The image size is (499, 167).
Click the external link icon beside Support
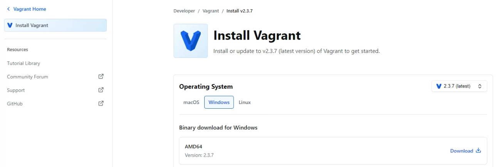pos(101,90)
